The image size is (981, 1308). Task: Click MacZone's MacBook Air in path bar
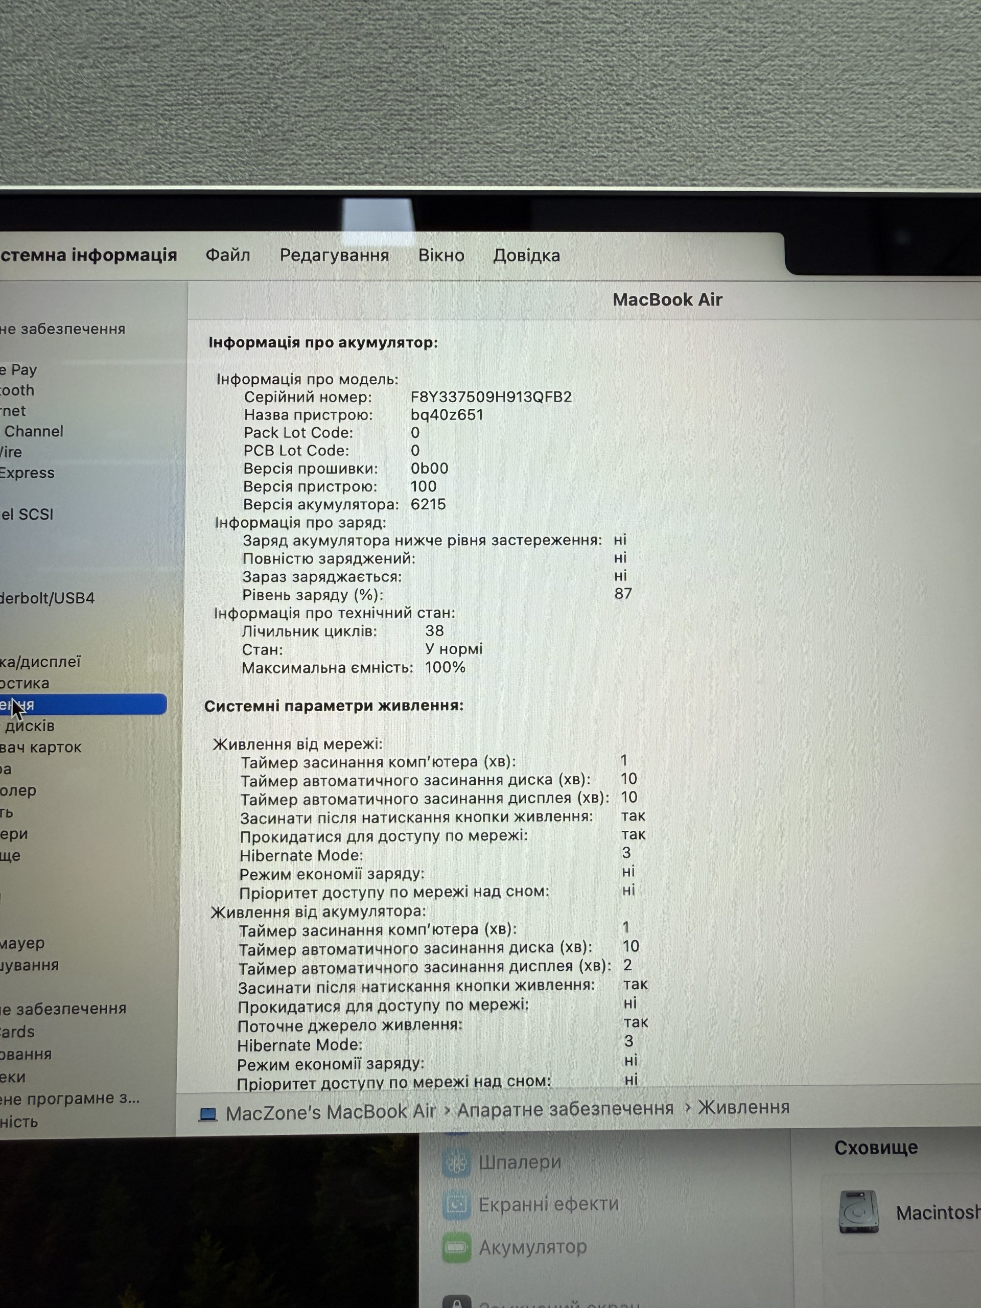click(331, 1112)
